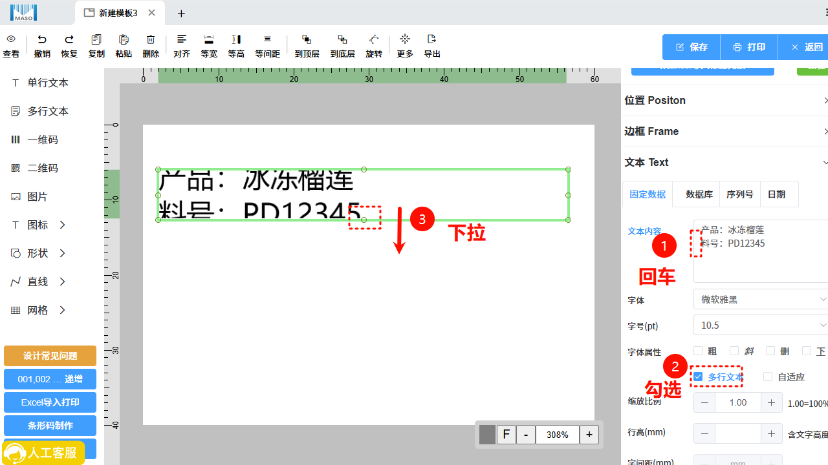Toggle the 多行文本 checkbox in properties
Image resolution: width=828 pixels, height=465 pixels.
coord(698,377)
